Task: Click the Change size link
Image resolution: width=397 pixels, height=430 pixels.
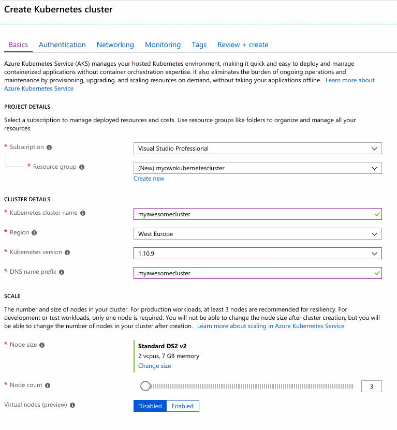Action: click(x=154, y=366)
